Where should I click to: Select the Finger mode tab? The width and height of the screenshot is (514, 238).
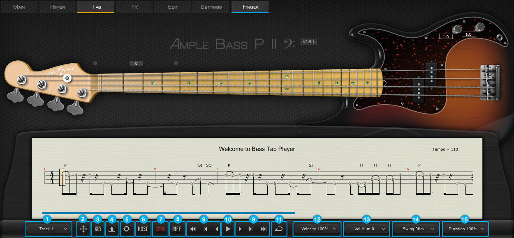pos(250,7)
